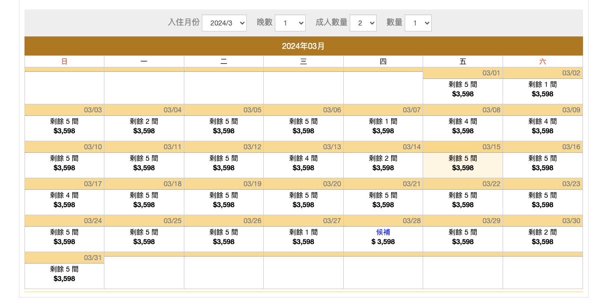The height and width of the screenshot is (306, 606).
Task: Choose the 03/31 date cell
Action: tap(64, 274)
